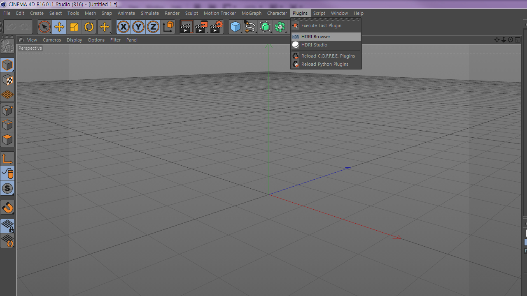Open the Simulate menu
This screenshot has height=296, width=527.
pos(150,13)
